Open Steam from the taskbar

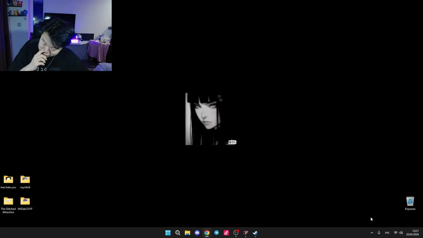pyautogui.click(x=255, y=233)
